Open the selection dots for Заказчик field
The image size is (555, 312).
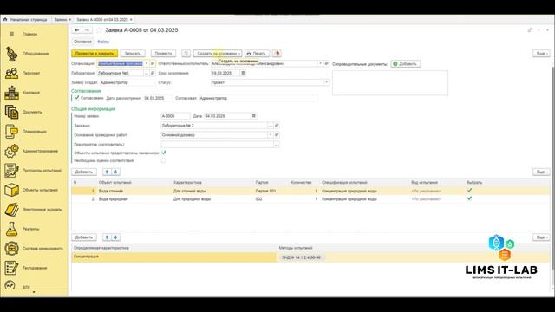[271, 126]
